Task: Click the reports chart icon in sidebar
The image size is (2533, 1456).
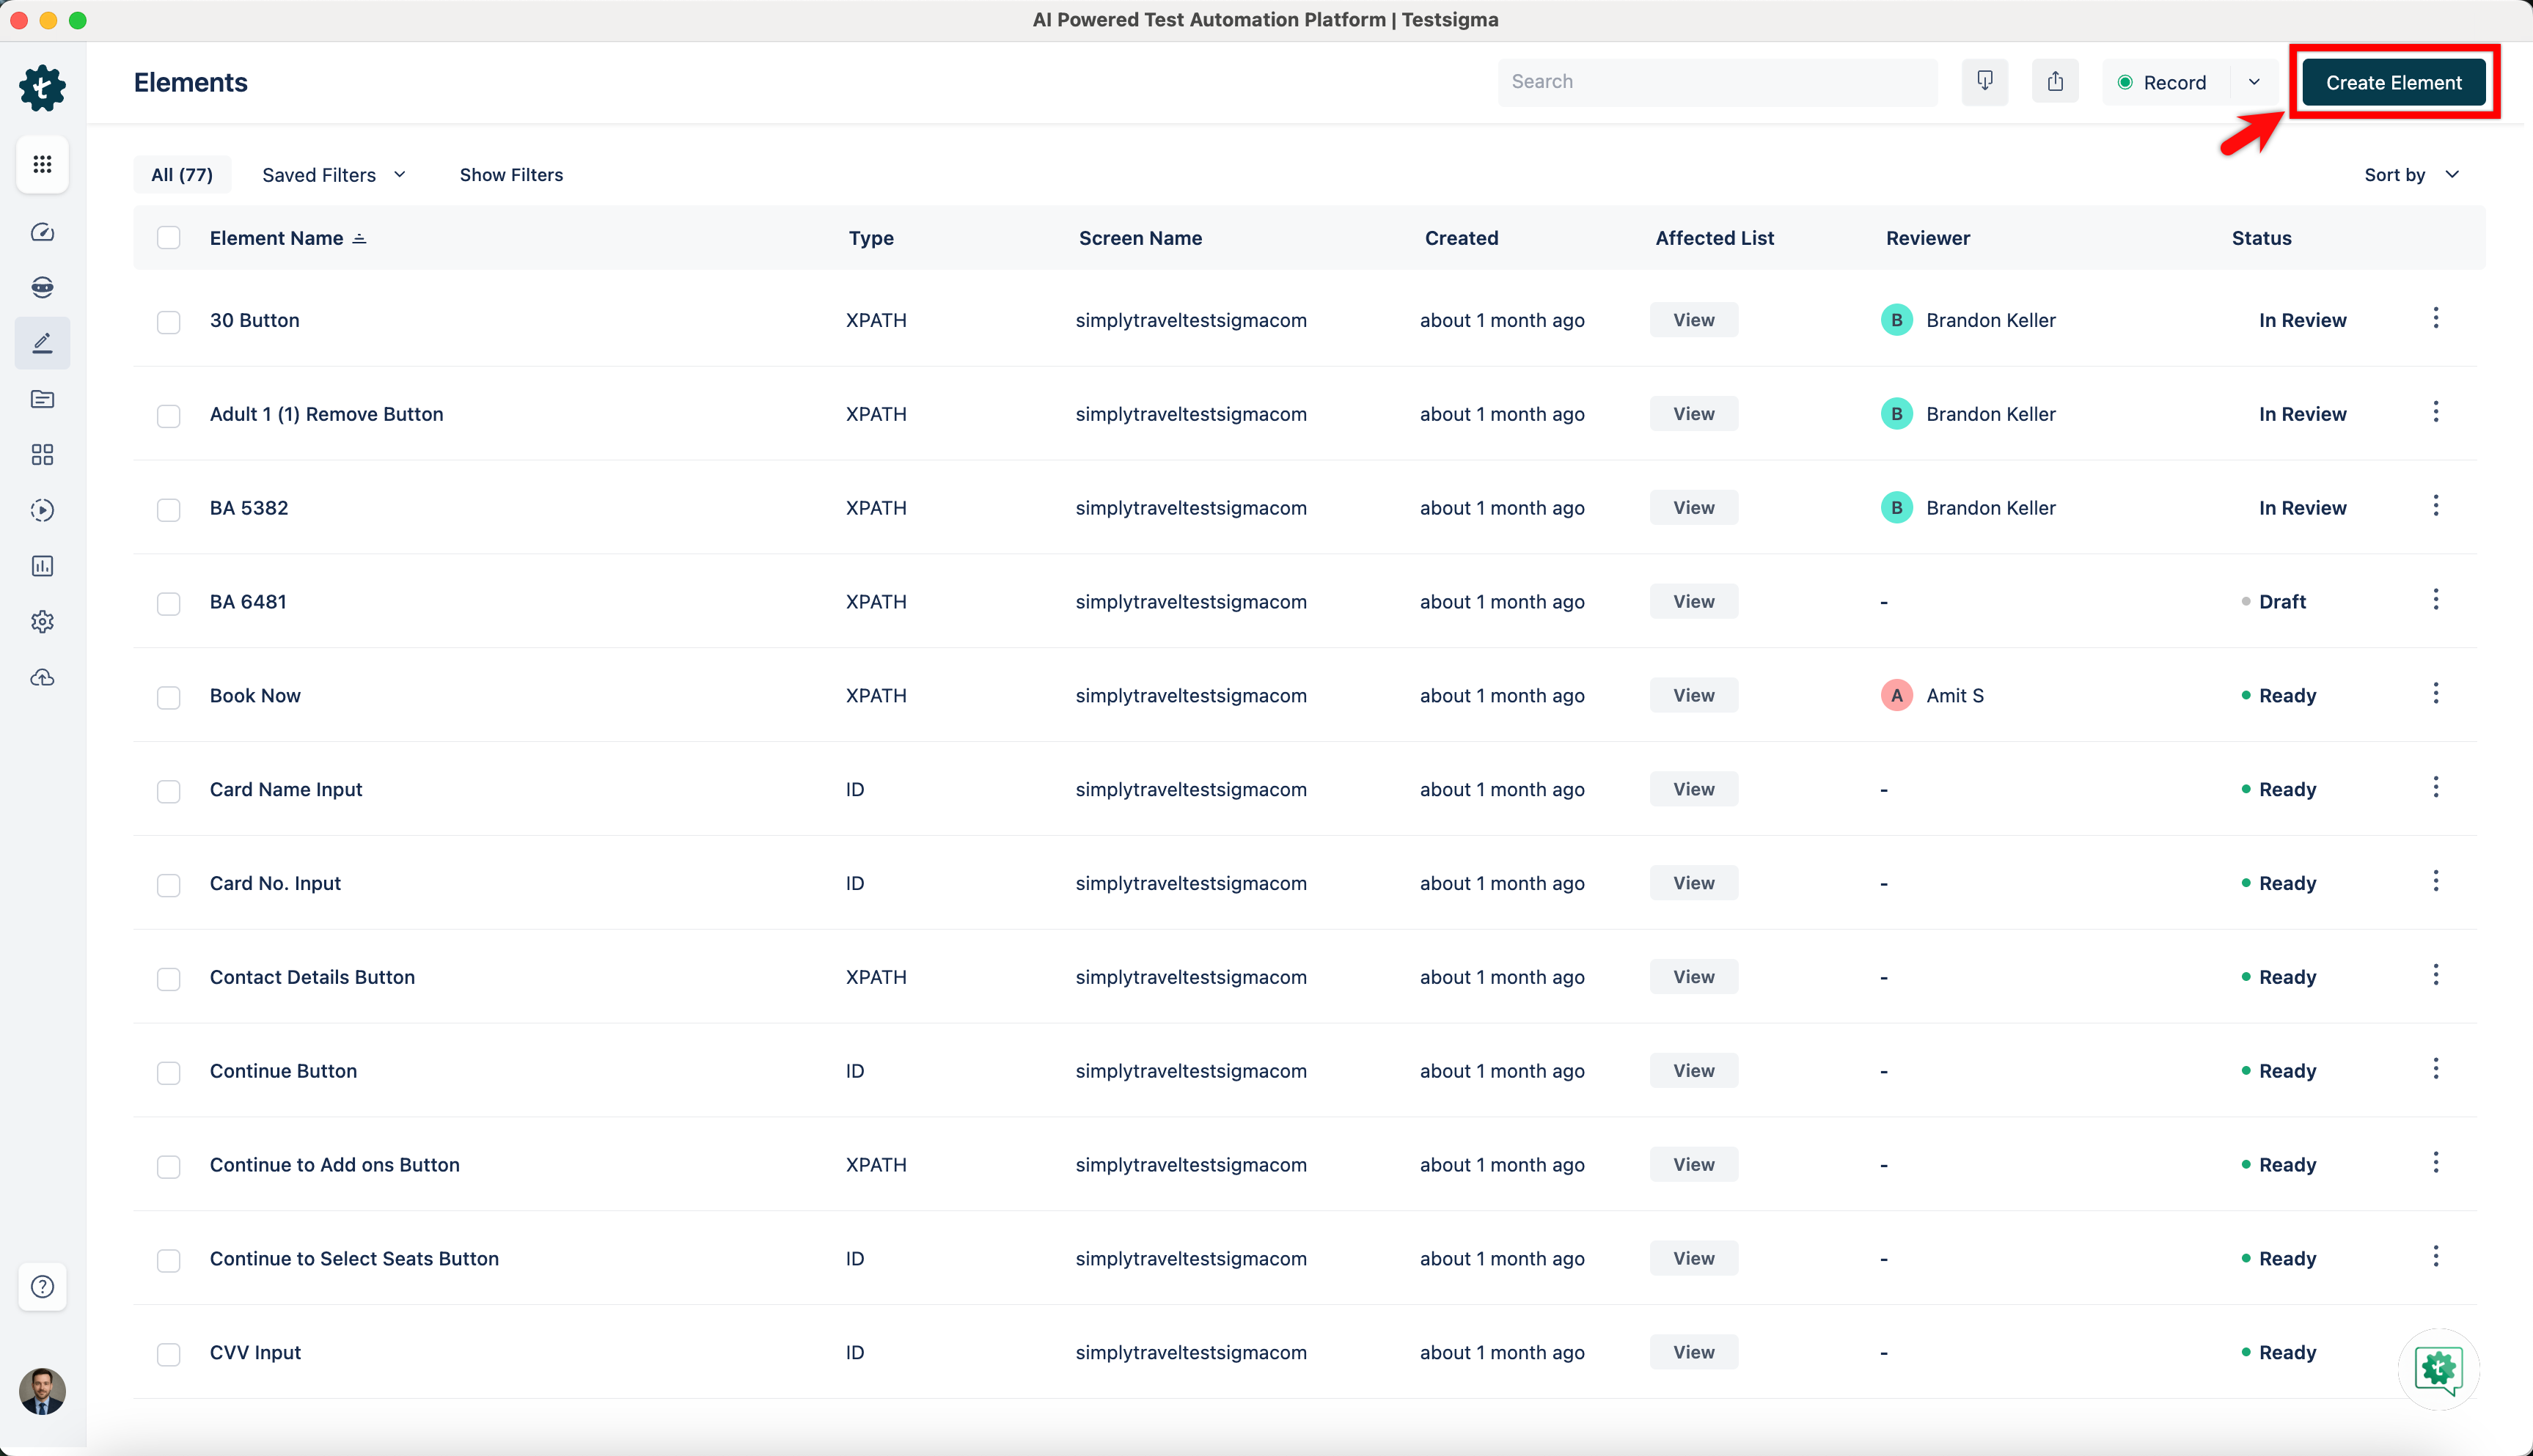Action: (42, 566)
